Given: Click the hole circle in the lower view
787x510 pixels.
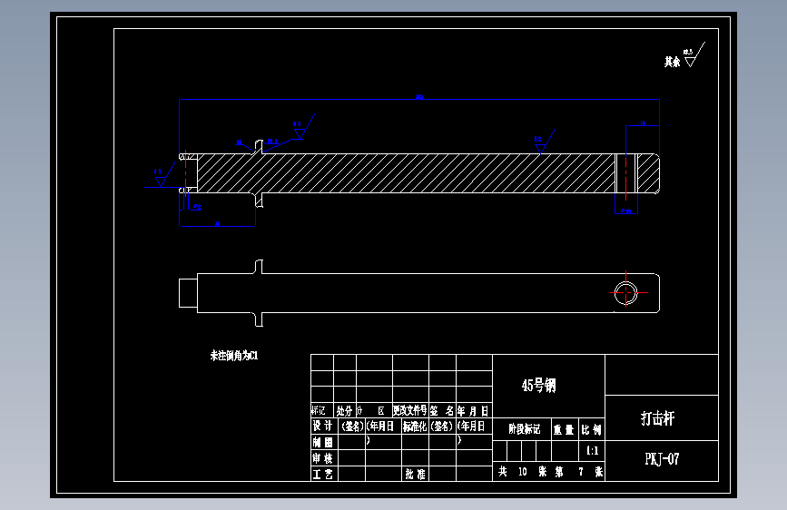Looking at the screenshot, I should coord(626,293).
